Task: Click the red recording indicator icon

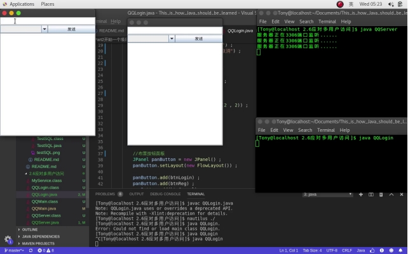Action: click(x=340, y=4)
